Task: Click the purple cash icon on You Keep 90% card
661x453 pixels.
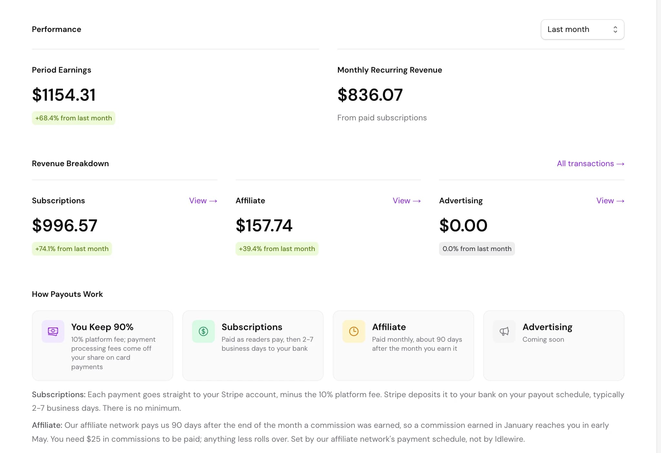Action: coord(53,331)
